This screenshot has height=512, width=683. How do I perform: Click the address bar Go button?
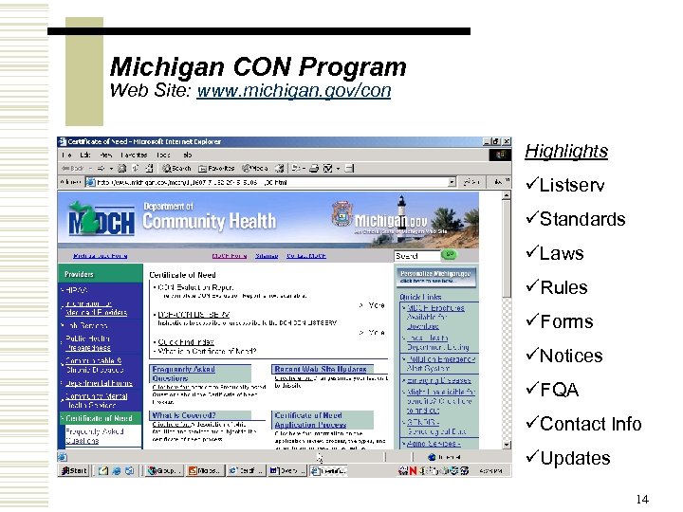[471, 182]
